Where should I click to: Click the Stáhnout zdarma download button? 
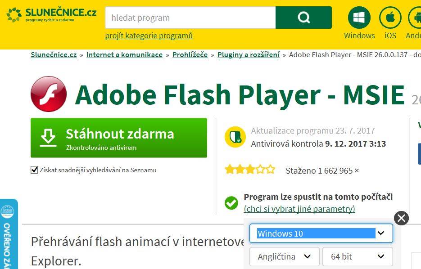coord(119,138)
